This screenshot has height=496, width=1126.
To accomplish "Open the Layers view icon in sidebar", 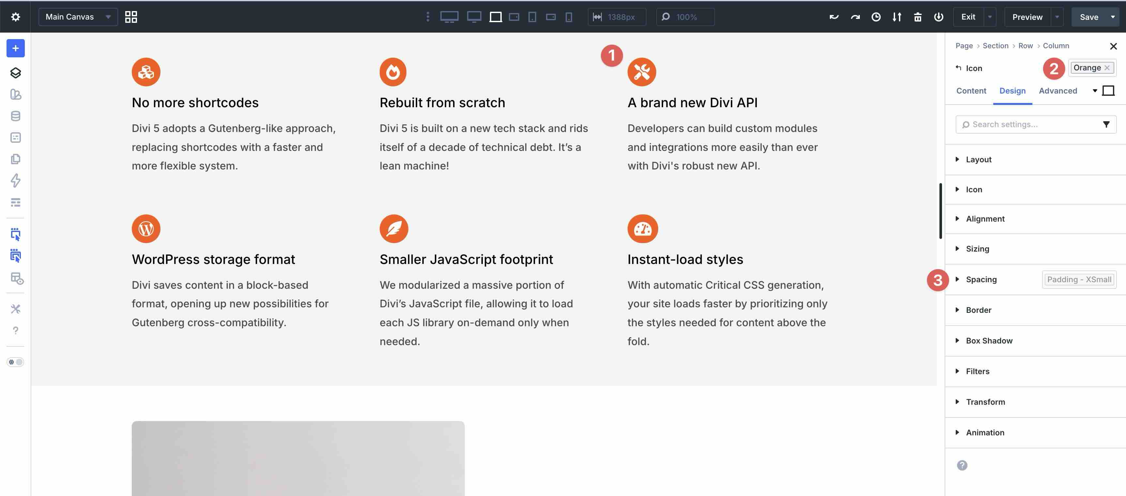I will coord(15,73).
